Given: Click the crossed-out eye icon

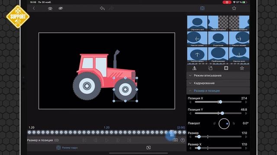Looking at the screenshot, I should (61, 8).
